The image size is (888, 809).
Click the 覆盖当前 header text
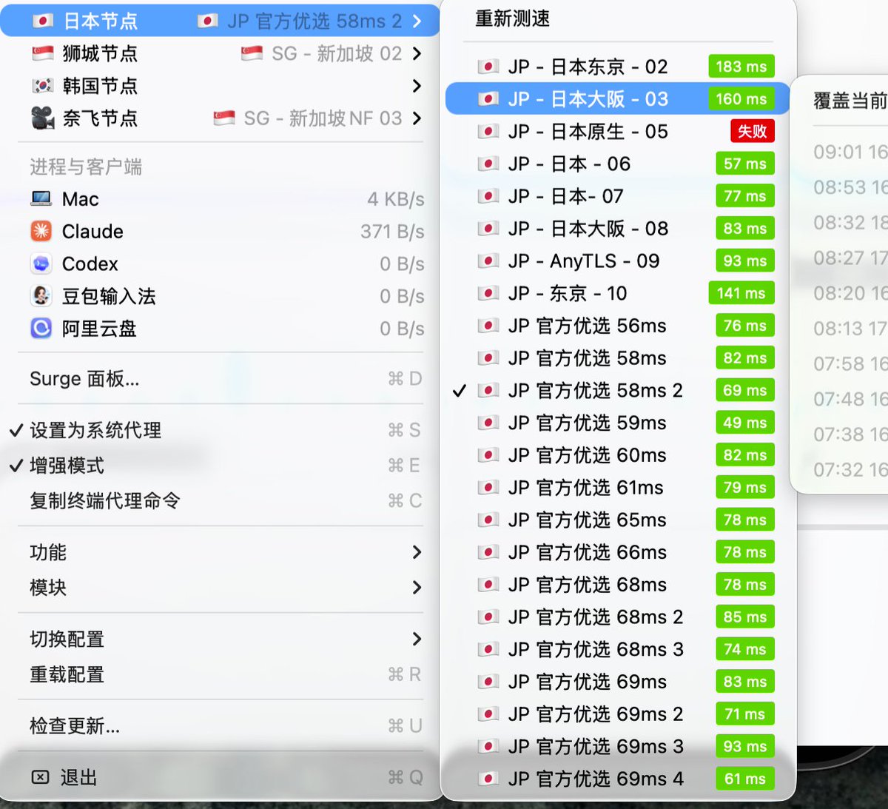(850, 101)
